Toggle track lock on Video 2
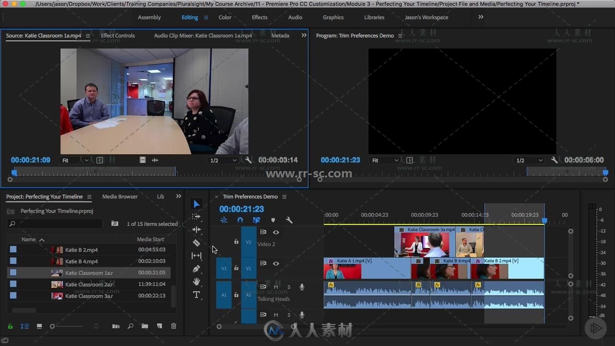The height and width of the screenshot is (346, 615). click(x=236, y=242)
